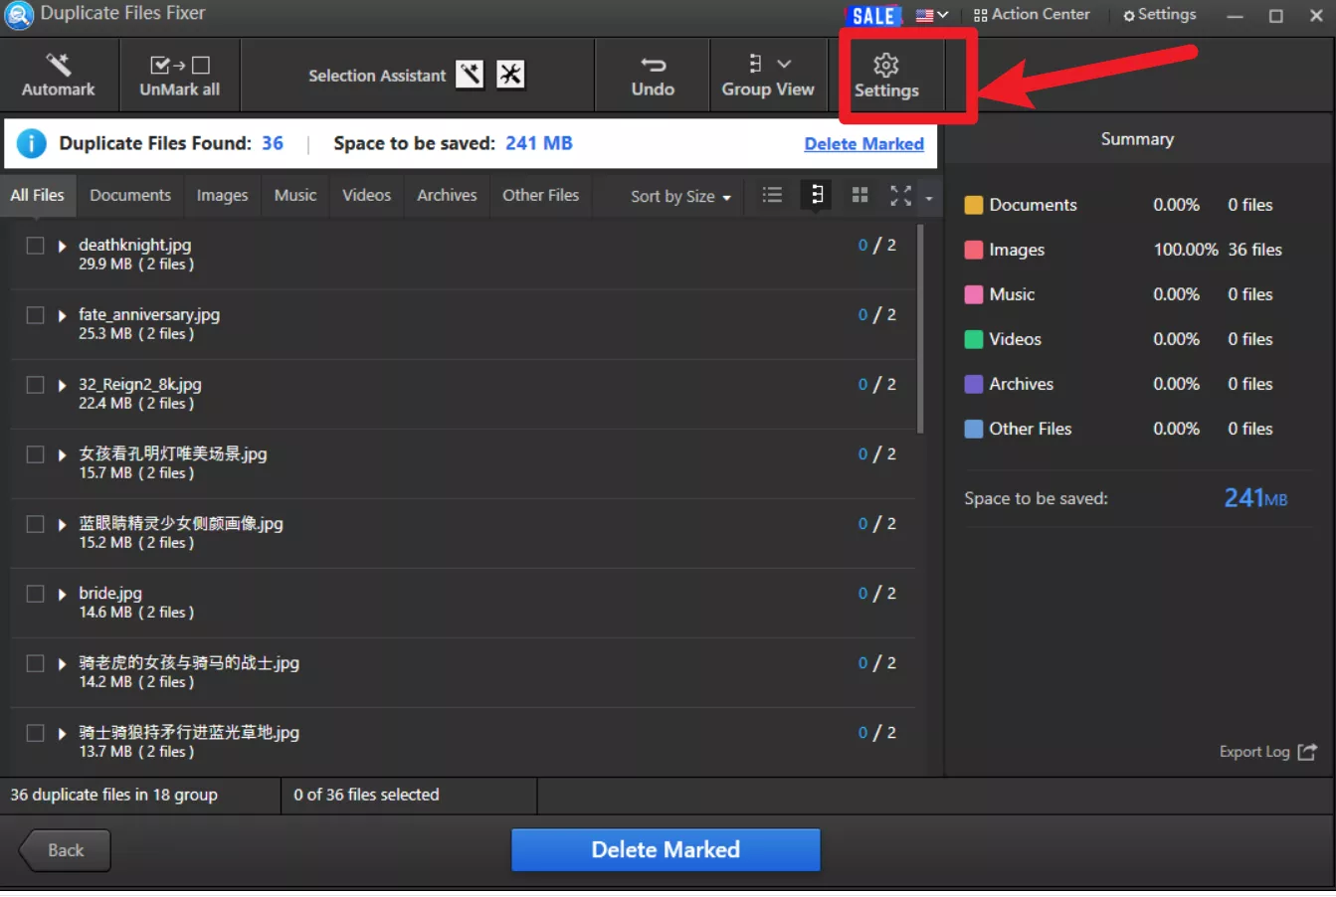
Task: Click the Duplicate Files Fixer app logo
Action: coord(19,15)
